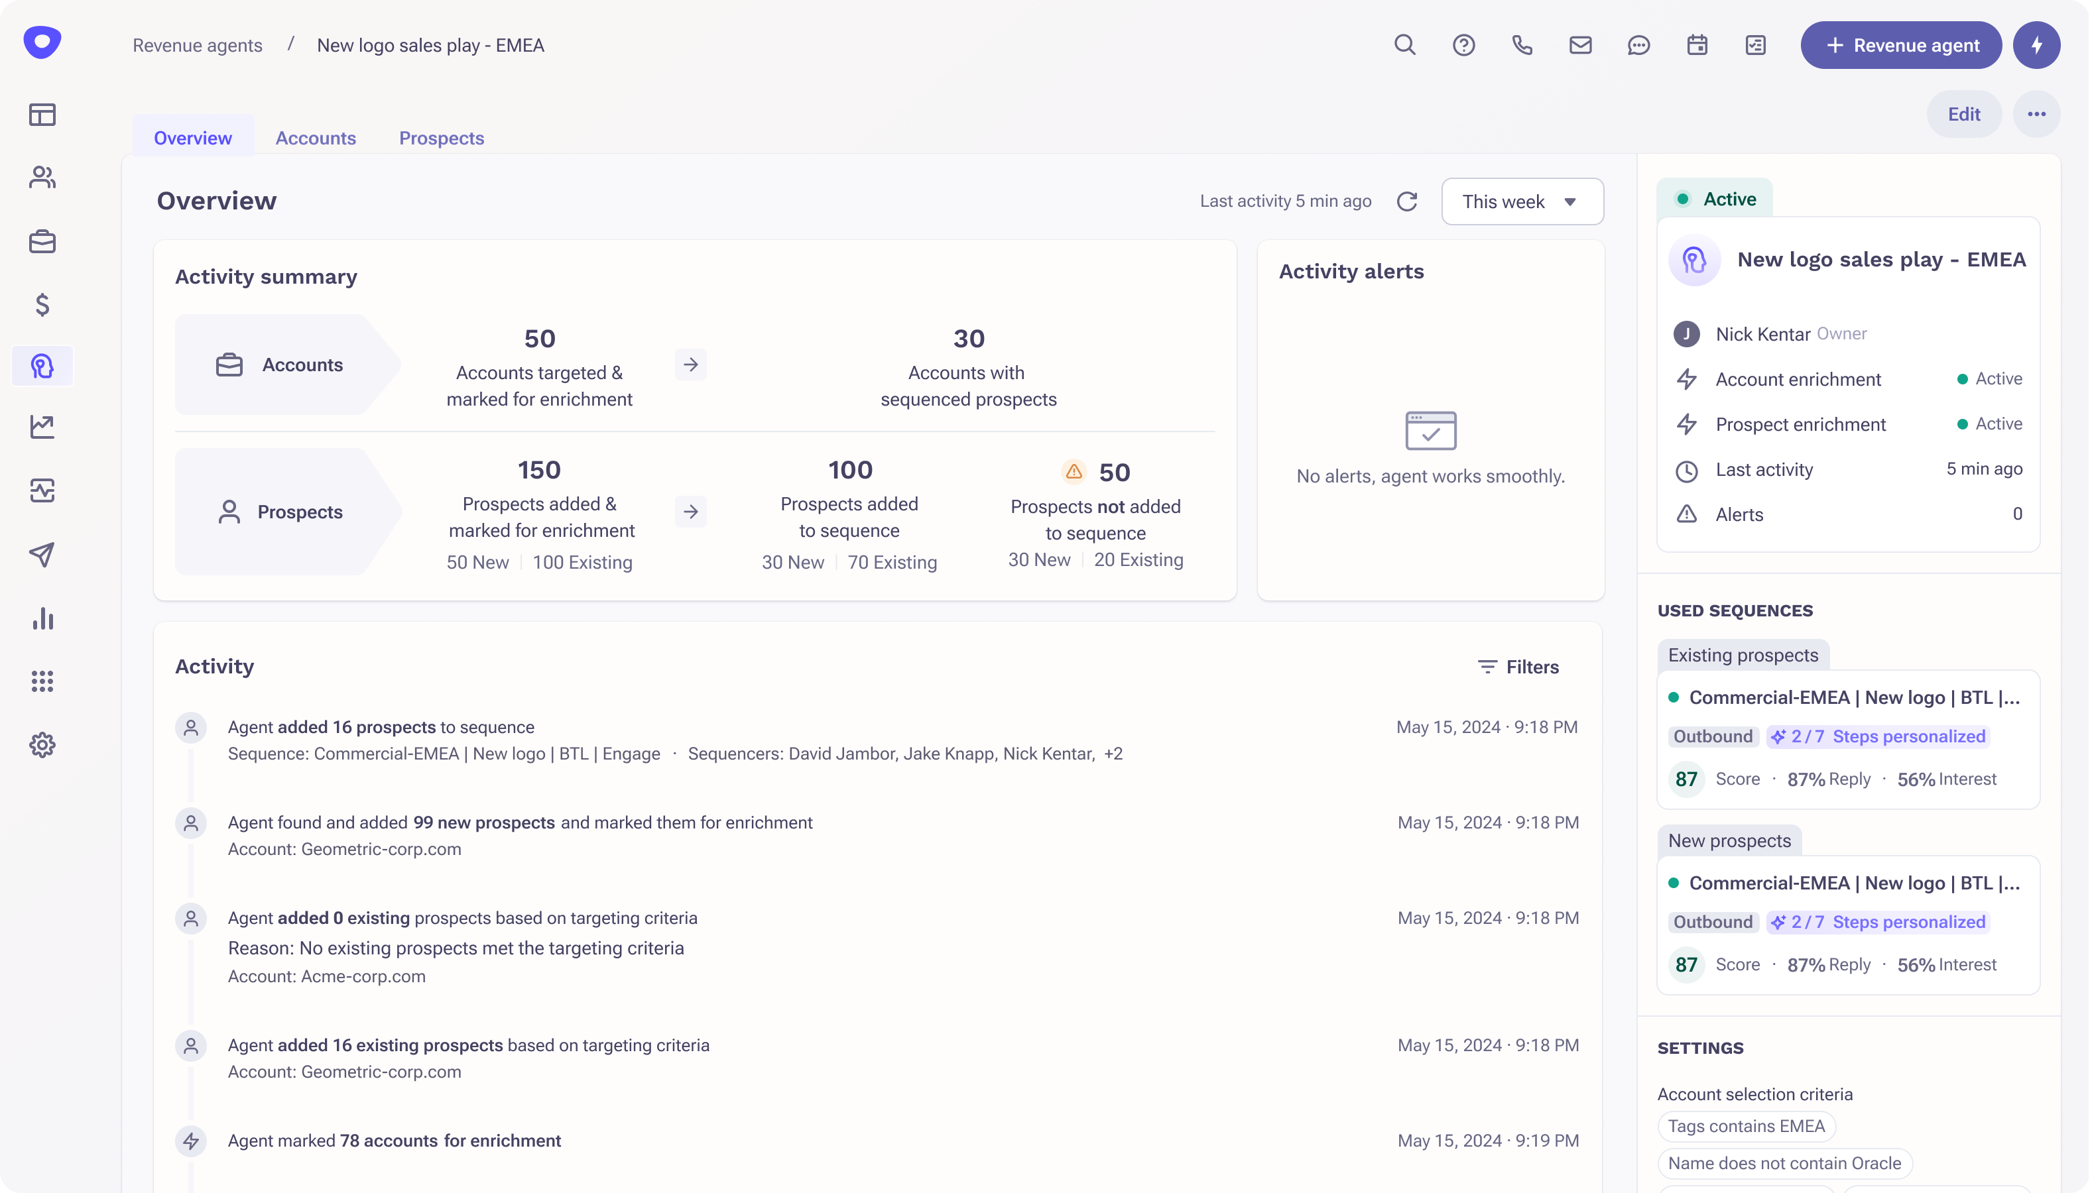Open the phone dialer icon
The height and width of the screenshot is (1193, 2090).
pyautogui.click(x=1522, y=45)
